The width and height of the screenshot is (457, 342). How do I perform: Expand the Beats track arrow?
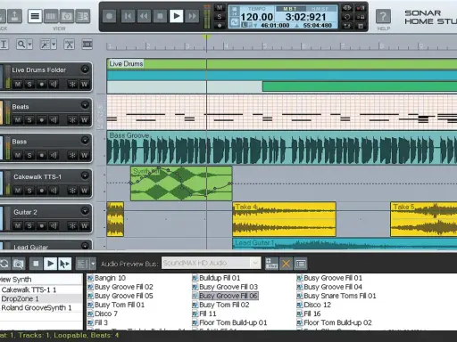pos(85,105)
